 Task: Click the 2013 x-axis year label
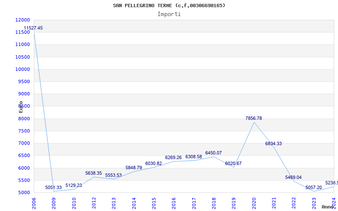click(x=114, y=203)
